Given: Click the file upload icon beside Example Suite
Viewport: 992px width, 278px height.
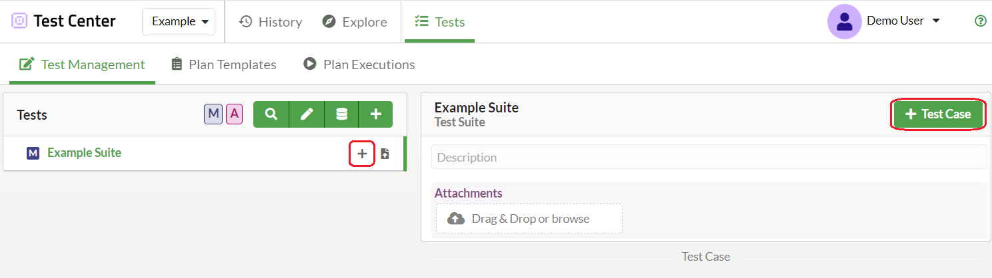Looking at the screenshot, I should 385,154.
